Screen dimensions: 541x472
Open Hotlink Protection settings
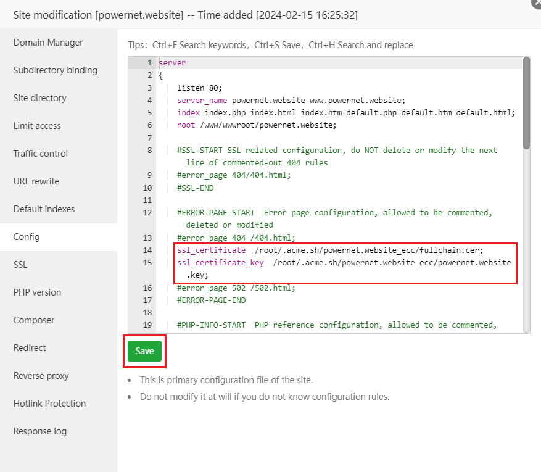click(49, 404)
